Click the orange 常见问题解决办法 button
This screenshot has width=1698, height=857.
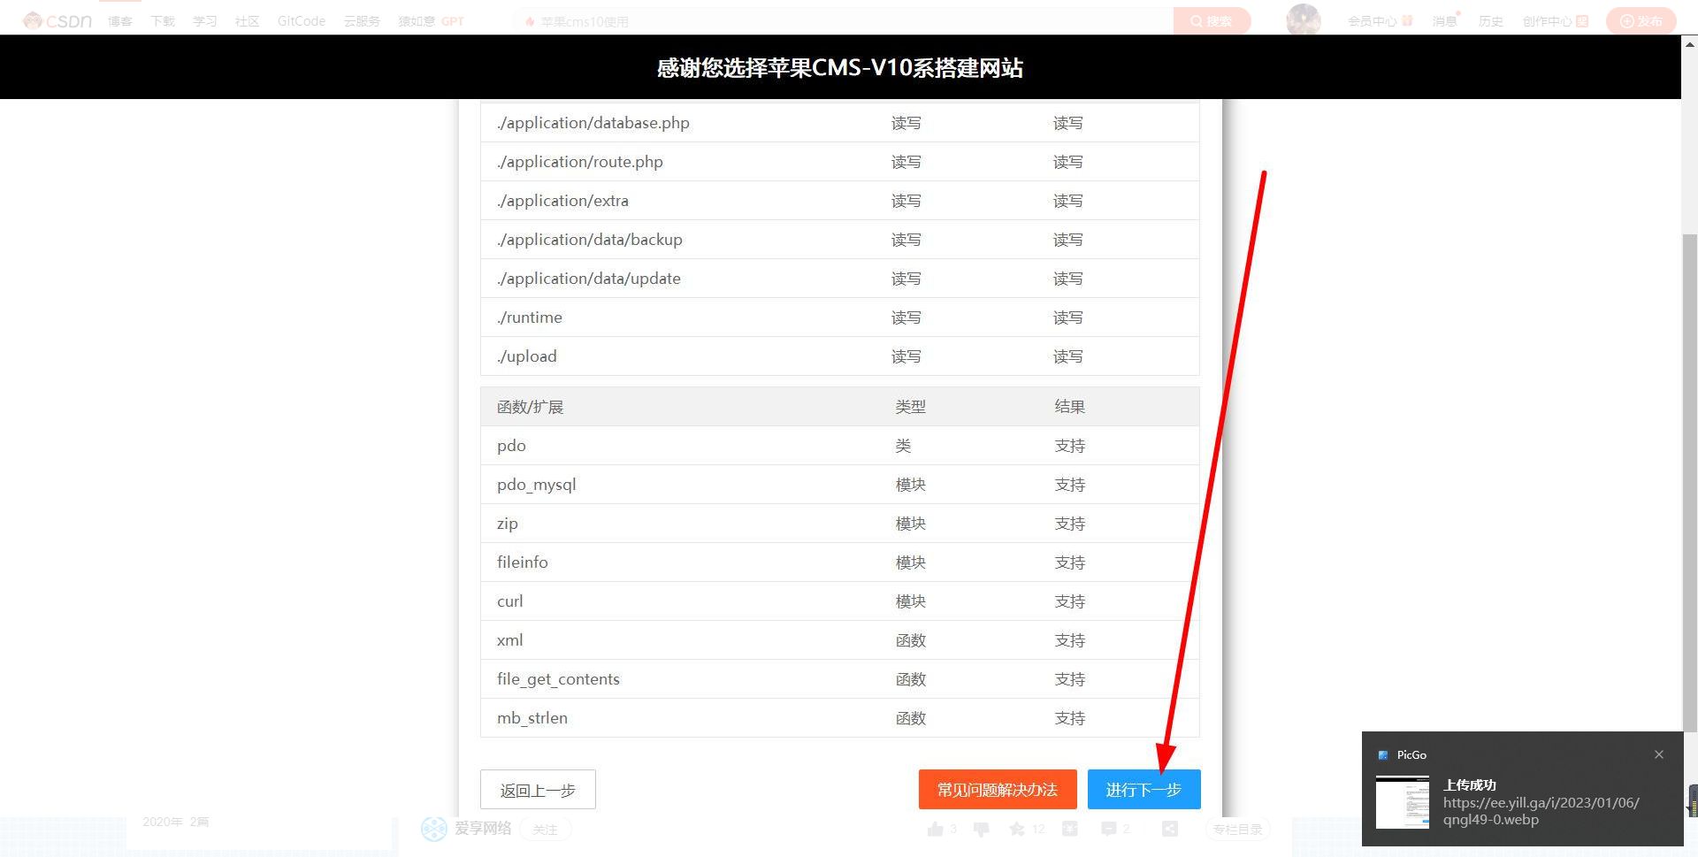coord(998,790)
